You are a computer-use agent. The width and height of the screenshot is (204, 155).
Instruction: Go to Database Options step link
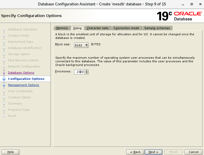pyautogui.click(x=21, y=73)
